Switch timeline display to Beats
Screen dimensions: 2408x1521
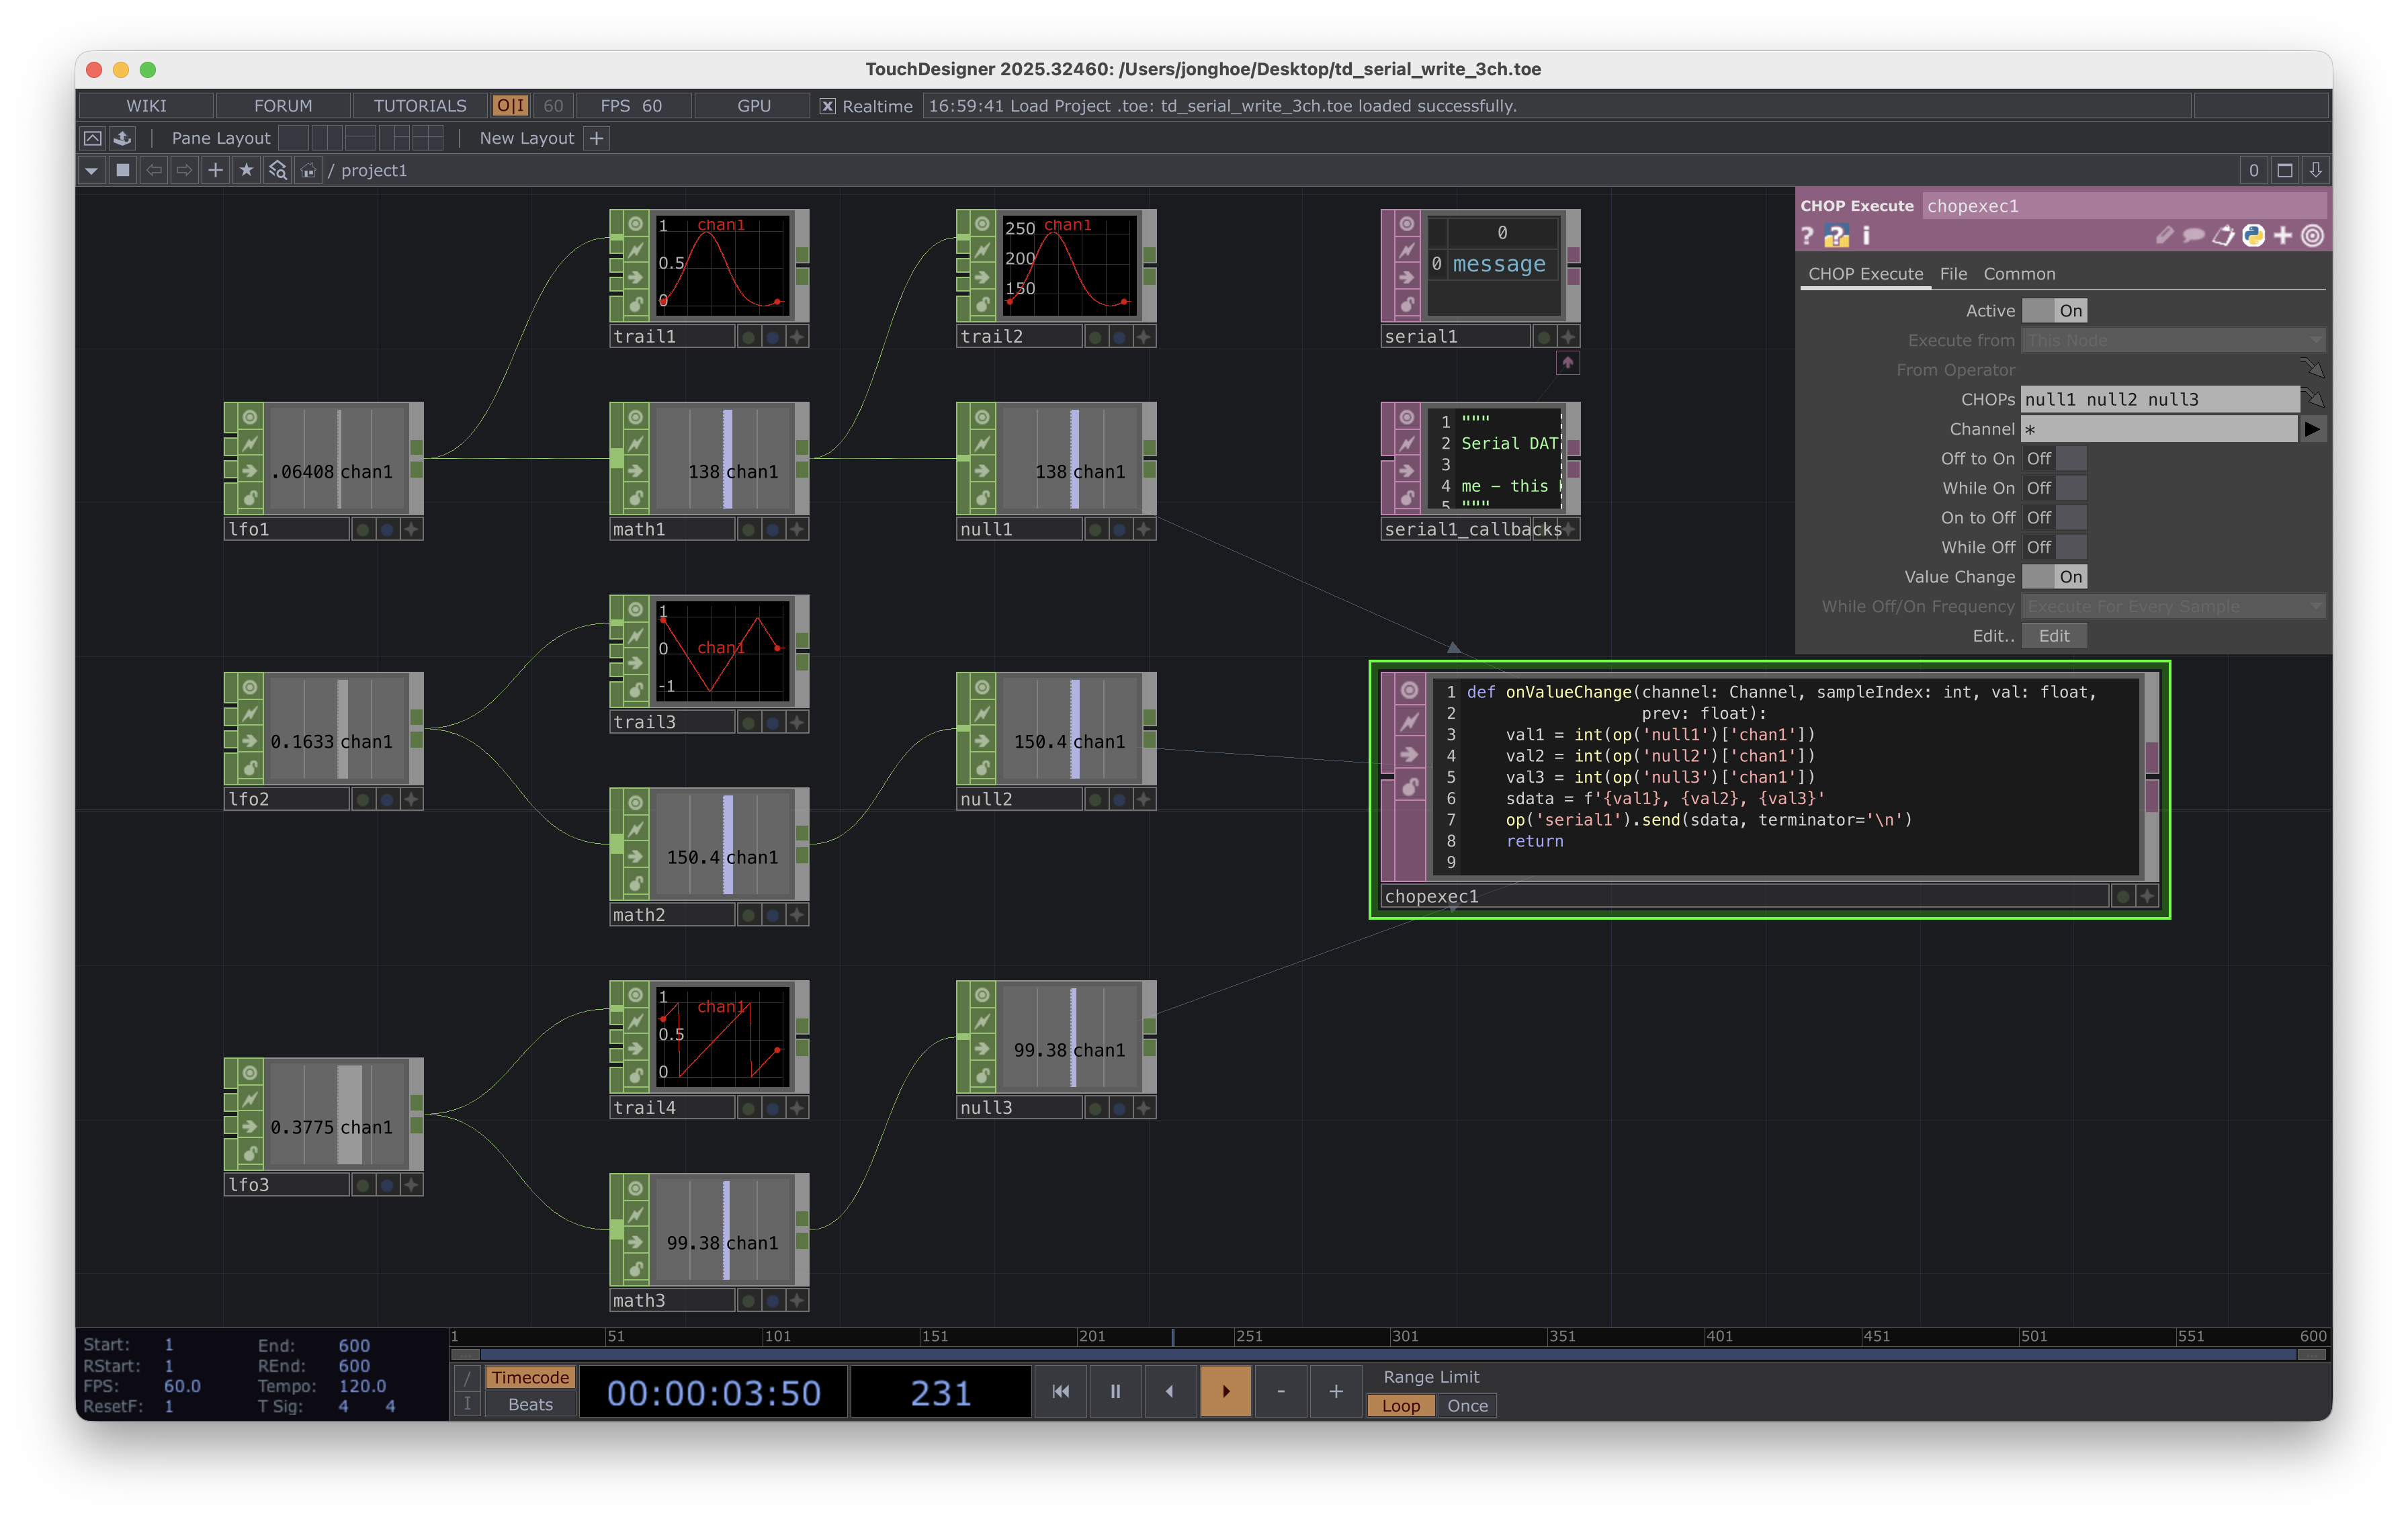(x=530, y=1405)
